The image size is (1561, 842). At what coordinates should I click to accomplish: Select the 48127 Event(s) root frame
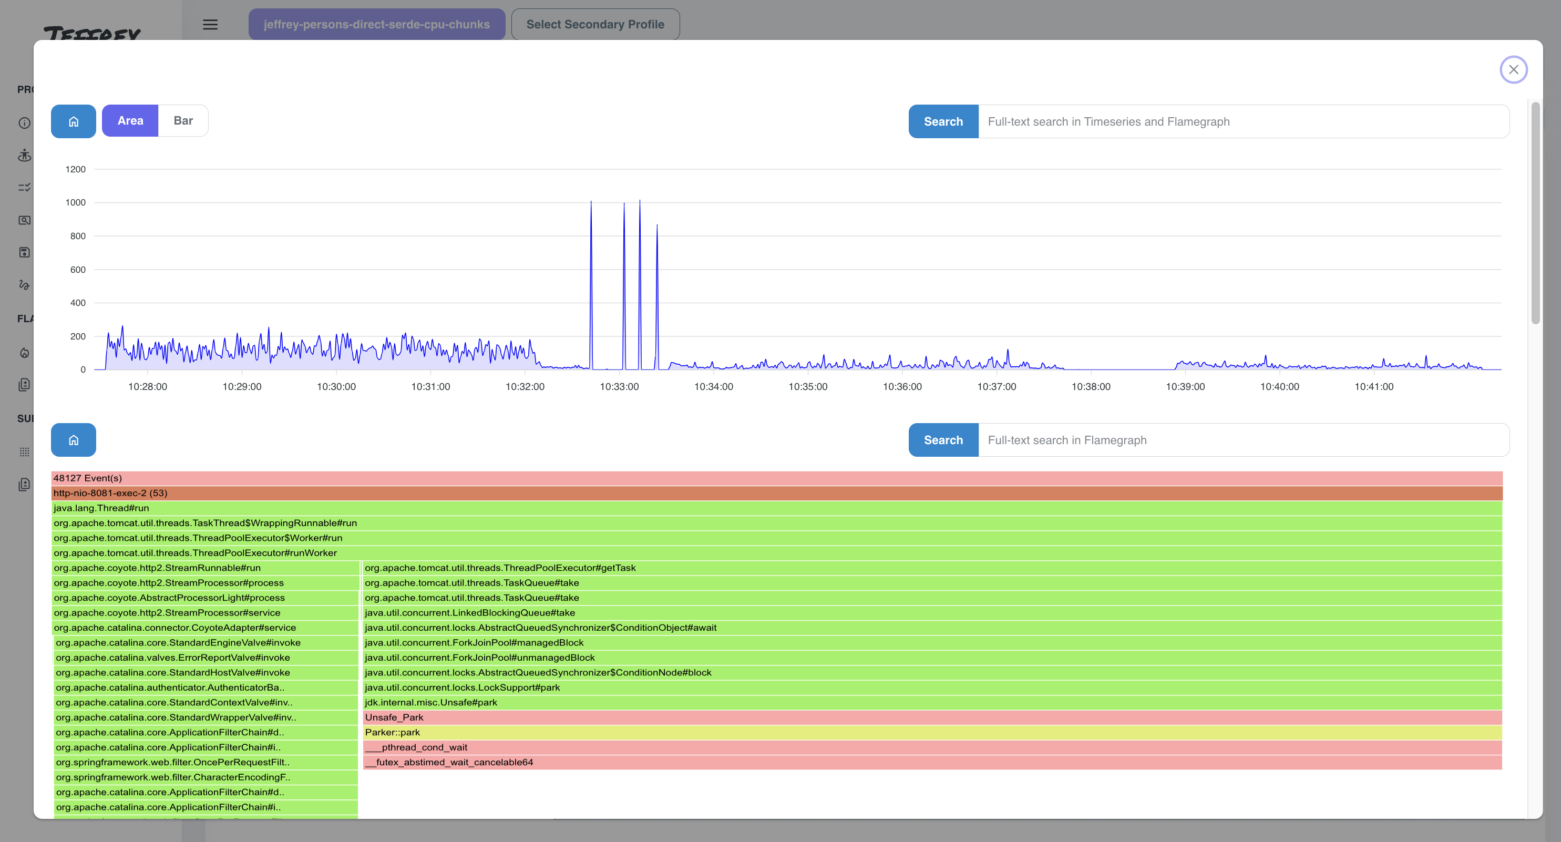click(x=777, y=478)
